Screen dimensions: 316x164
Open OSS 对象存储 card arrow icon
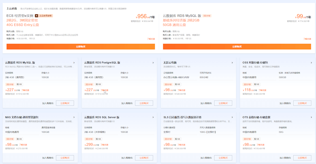pyautogui.click(x=311, y=63)
